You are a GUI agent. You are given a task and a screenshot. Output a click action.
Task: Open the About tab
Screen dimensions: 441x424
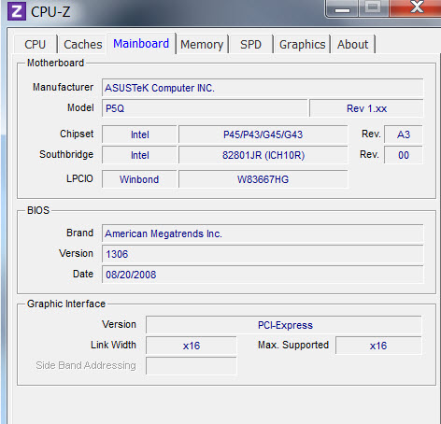click(x=352, y=44)
